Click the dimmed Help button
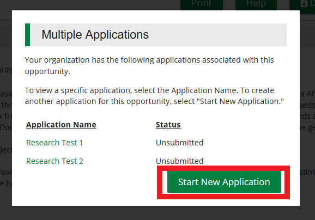The height and width of the screenshot is (220, 315). click(x=256, y=4)
